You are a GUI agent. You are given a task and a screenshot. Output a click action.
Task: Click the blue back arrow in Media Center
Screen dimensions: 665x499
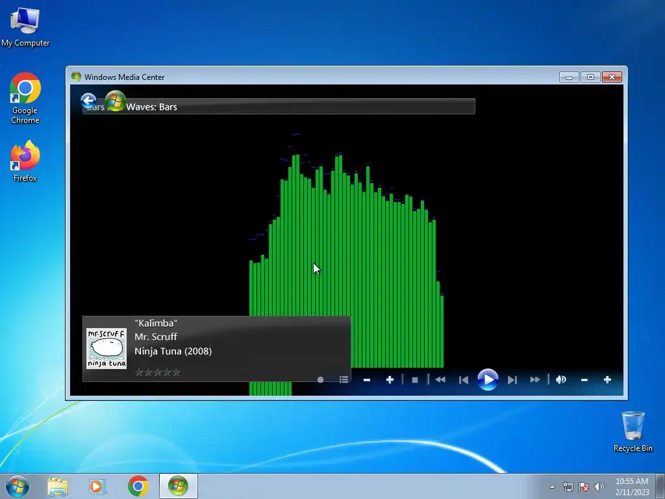88,101
